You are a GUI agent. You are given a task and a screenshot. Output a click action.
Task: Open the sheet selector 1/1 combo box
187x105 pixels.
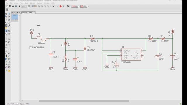[24, 6]
